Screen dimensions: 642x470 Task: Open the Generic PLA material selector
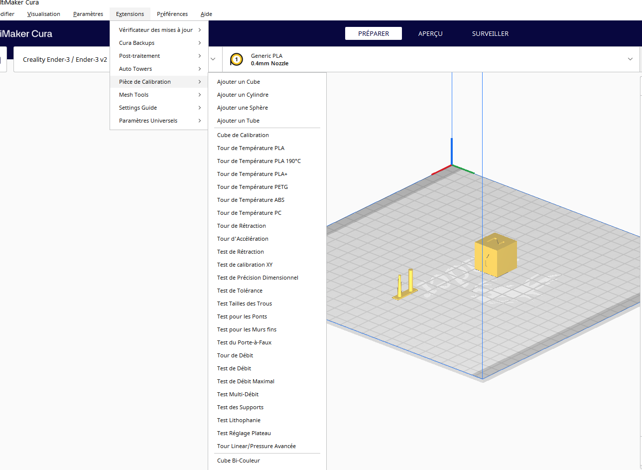(x=431, y=59)
